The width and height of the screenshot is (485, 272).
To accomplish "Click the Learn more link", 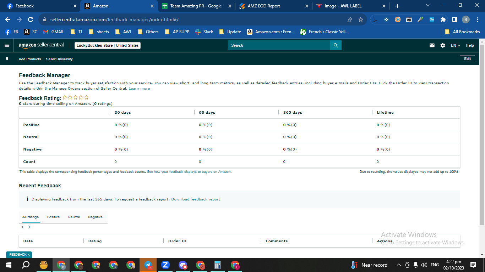I will pyautogui.click(x=139, y=89).
